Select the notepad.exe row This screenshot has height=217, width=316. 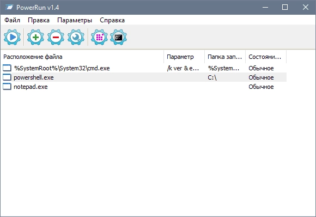[144, 87]
